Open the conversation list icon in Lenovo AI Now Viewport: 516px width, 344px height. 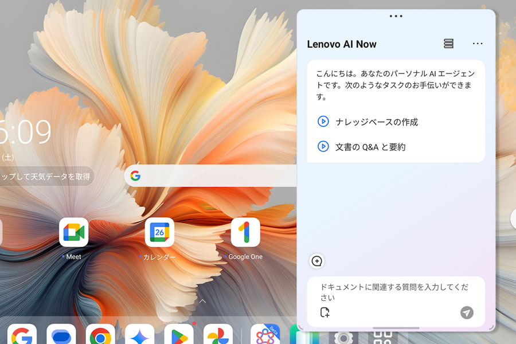[x=448, y=44]
